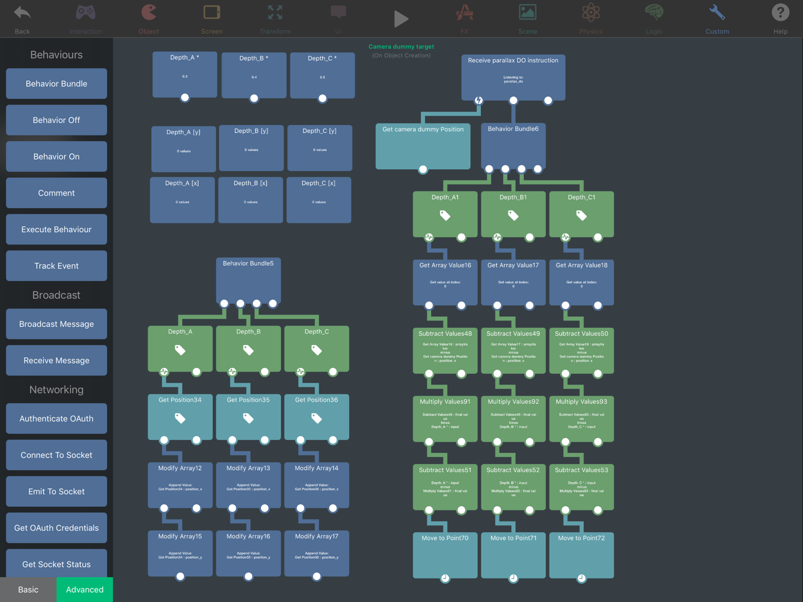Switch to Basic behaviours mode

(28, 590)
